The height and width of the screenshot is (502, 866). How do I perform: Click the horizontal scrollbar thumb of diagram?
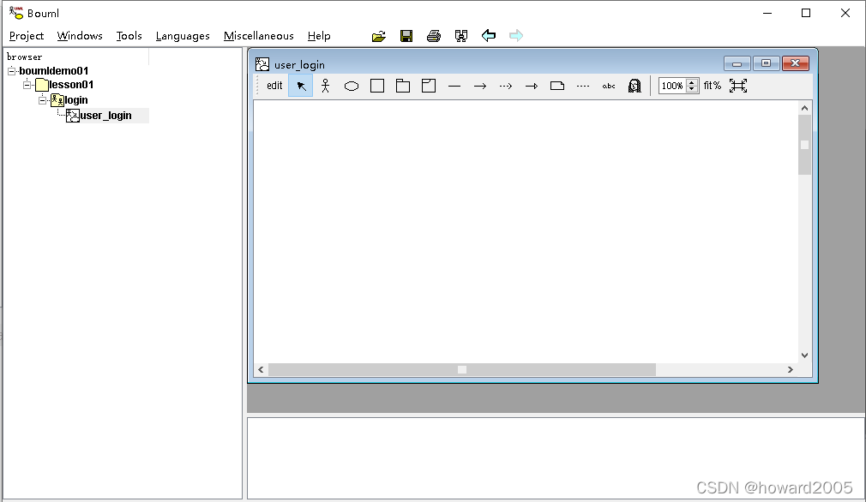click(x=461, y=369)
